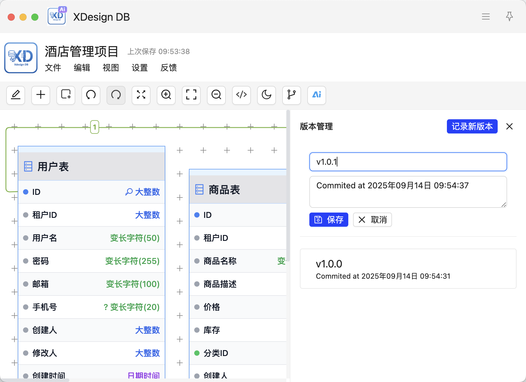Click the table icon next to 用户表
The image size is (526, 382).
[x=28, y=166]
